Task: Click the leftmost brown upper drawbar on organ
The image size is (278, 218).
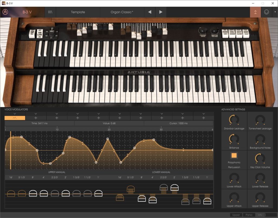Action: point(69,27)
